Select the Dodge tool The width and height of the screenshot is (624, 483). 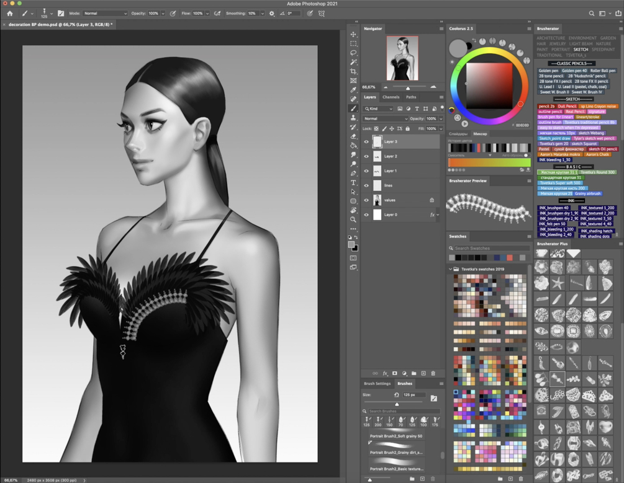tap(353, 164)
